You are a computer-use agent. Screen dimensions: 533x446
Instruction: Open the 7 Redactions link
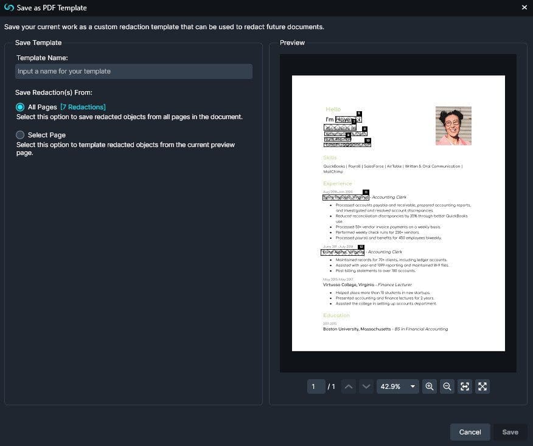click(x=83, y=106)
